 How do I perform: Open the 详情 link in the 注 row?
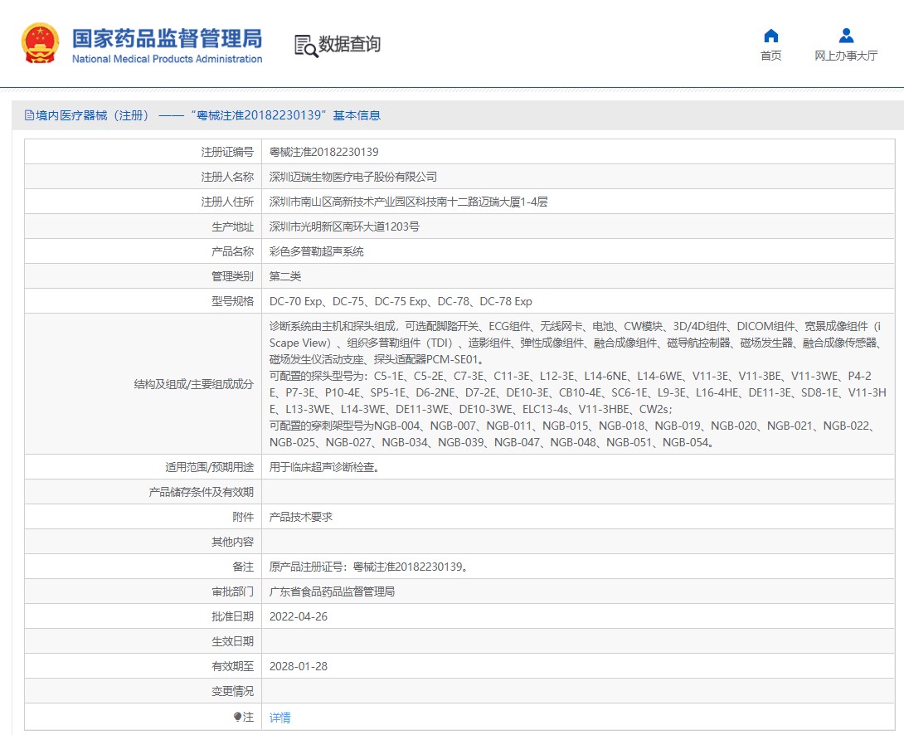click(x=280, y=718)
